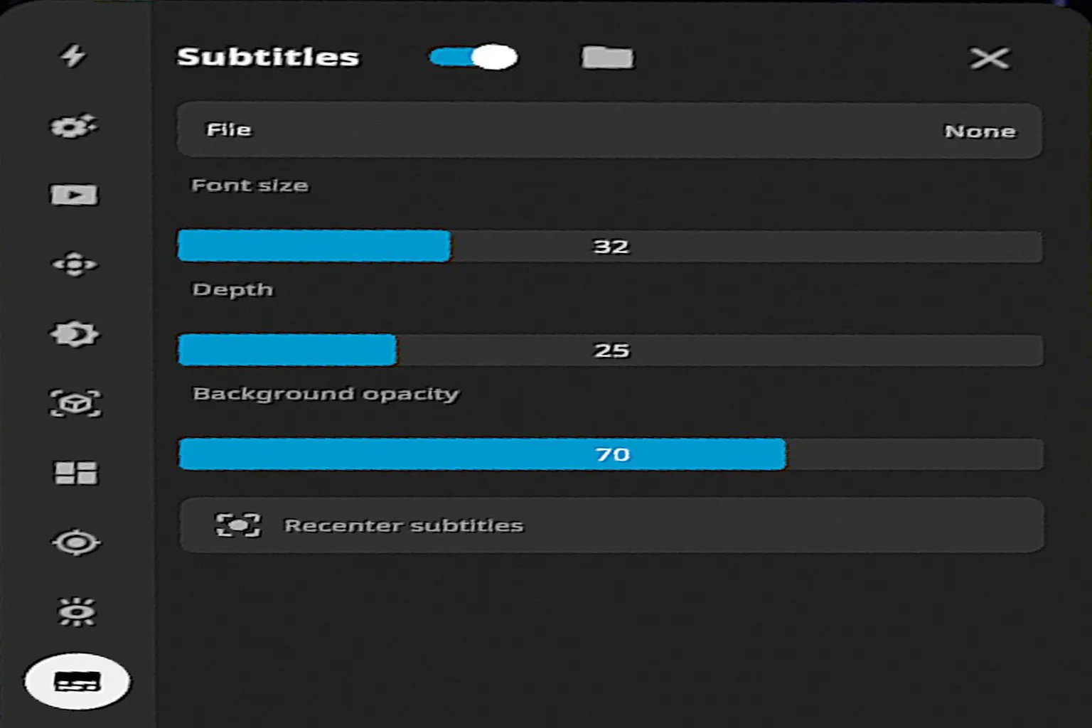This screenshot has width=1092, height=728.
Task: Select the highlighted subtitles sidebar tab
Action: click(x=77, y=682)
